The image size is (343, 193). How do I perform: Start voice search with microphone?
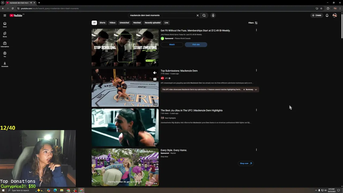point(213,15)
